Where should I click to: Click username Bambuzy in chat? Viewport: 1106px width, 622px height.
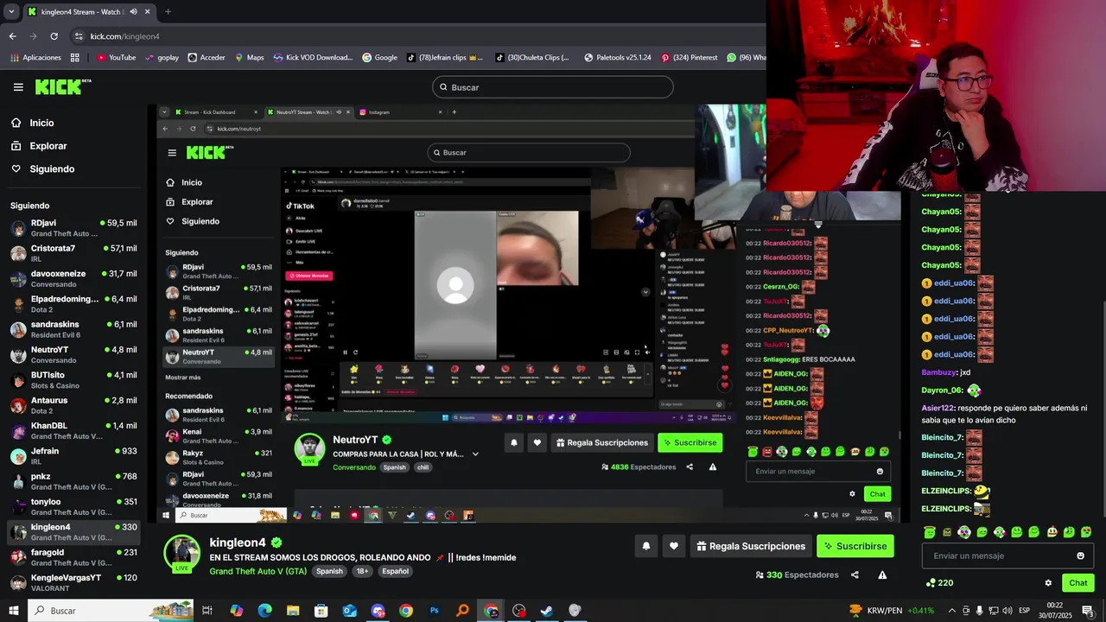coord(939,372)
